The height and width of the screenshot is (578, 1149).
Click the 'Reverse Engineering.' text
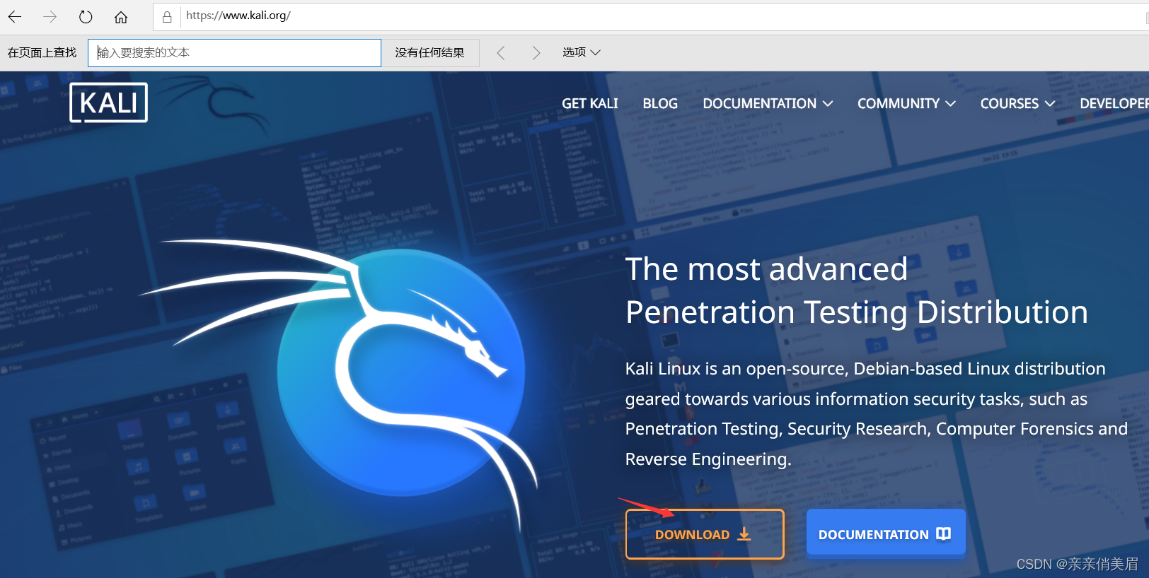click(708, 459)
